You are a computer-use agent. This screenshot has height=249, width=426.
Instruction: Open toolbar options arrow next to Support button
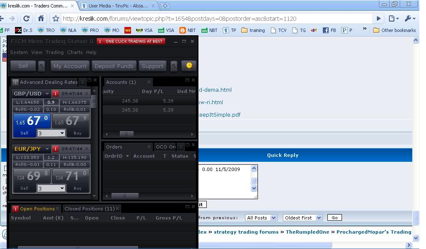tap(174, 66)
